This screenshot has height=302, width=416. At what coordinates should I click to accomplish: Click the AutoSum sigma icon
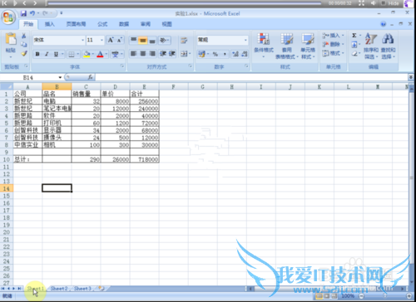point(354,36)
